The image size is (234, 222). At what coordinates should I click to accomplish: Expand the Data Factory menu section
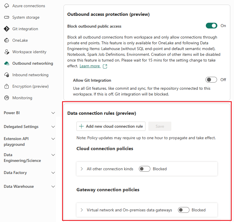tap(53, 173)
